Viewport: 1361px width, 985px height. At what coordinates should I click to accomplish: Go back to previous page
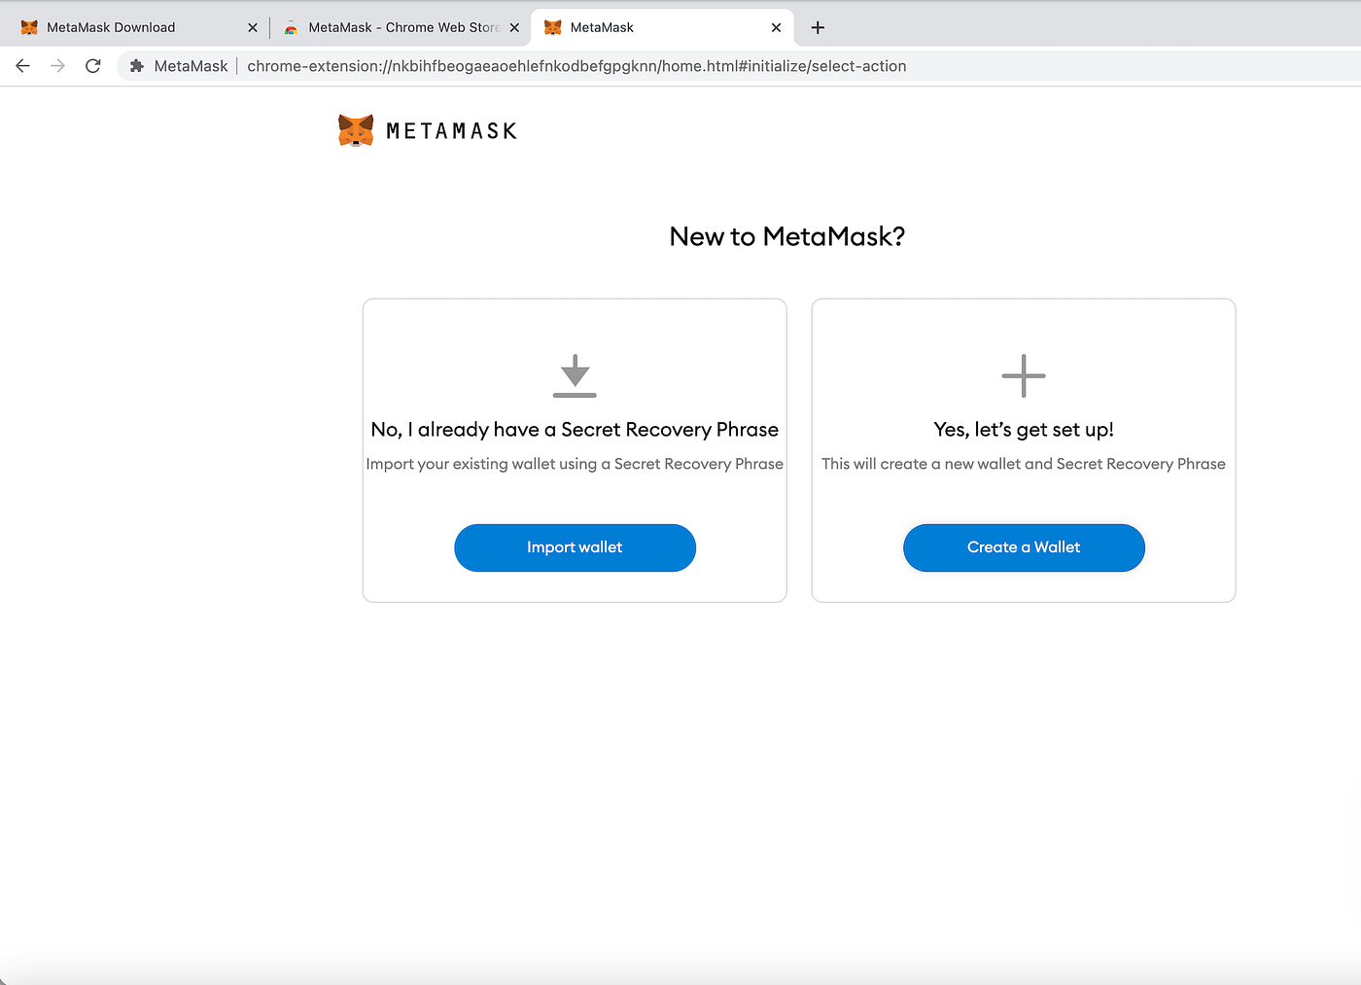(23, 66)
